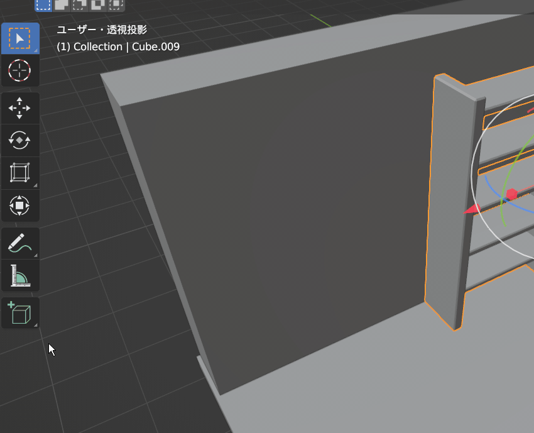Set selection mode to subtract

80,5
